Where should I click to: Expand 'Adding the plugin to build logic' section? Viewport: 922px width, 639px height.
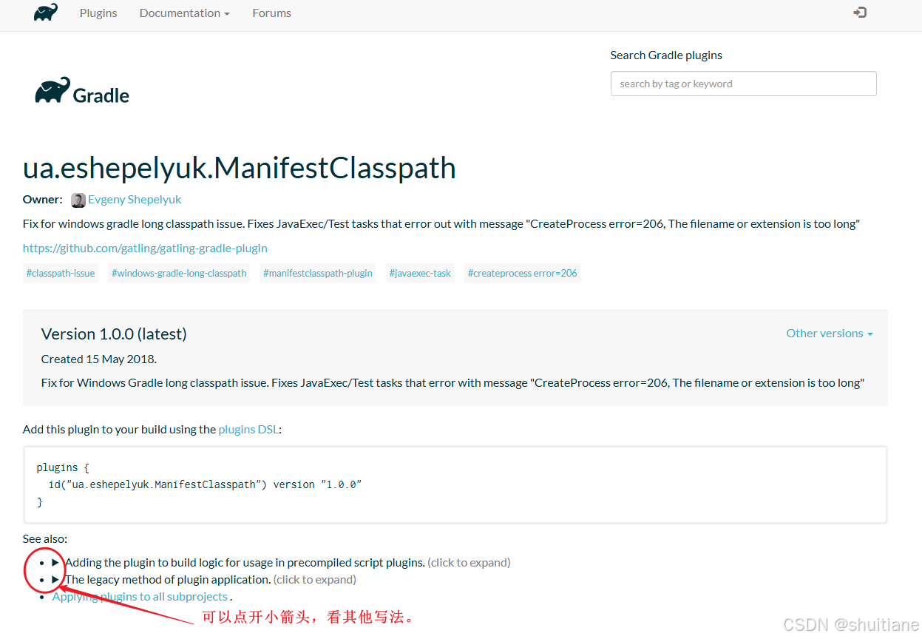pos(281,563)
